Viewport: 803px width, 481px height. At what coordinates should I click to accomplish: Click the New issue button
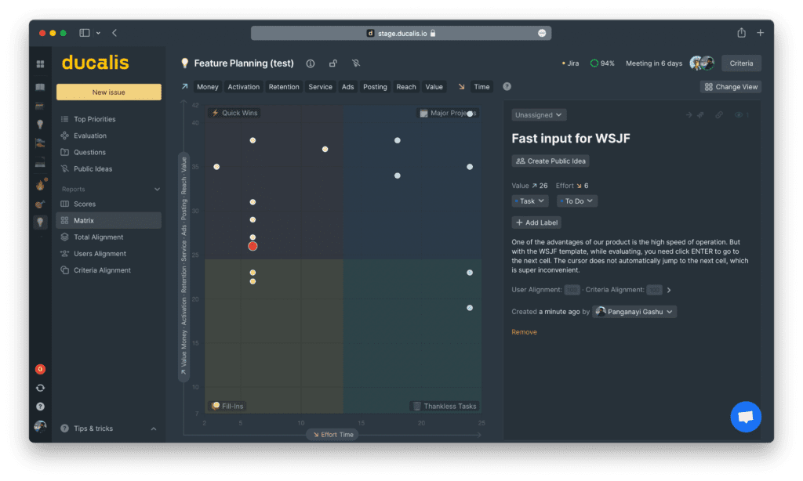click(108, 92)
